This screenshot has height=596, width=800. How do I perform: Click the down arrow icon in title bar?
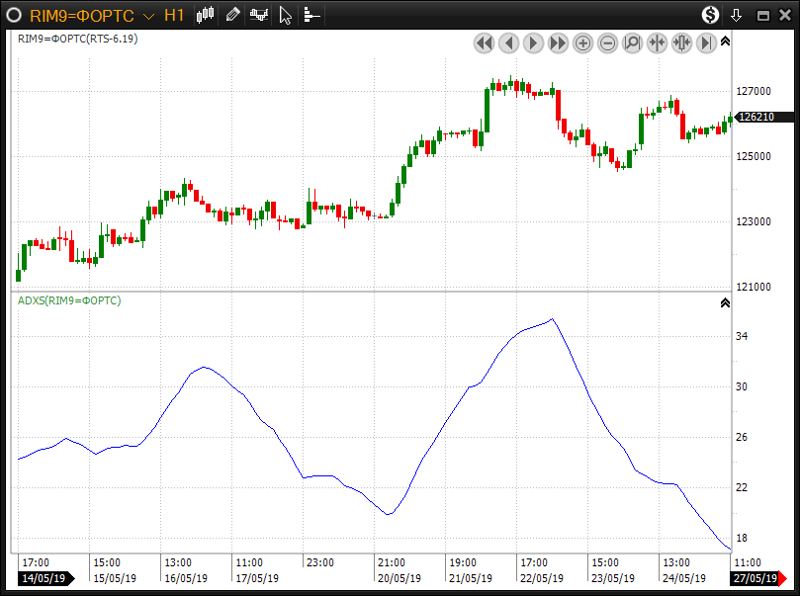click(736, 15)
